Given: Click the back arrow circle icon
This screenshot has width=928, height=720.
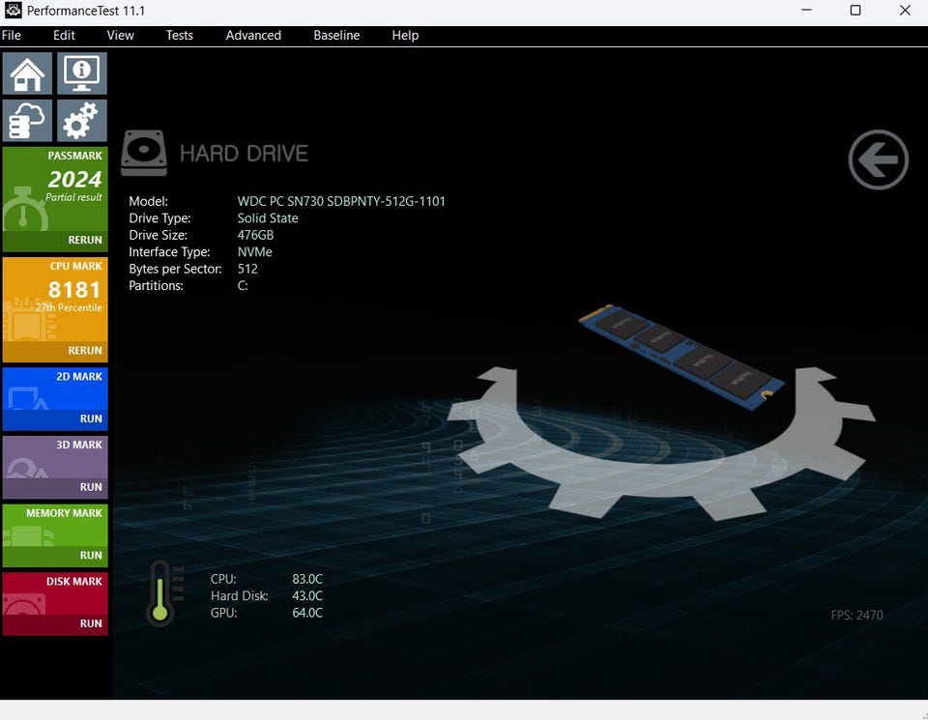Looking at the screenshot, I should (878, 159).
